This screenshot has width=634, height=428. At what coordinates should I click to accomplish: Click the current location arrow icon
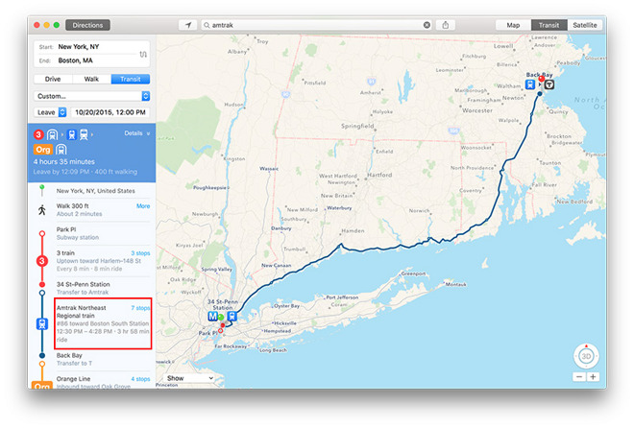tap(188, 25)
